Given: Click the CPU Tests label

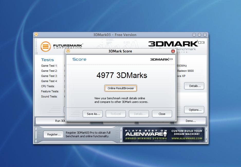Looking at the screenshot, I should coord(48,86).
